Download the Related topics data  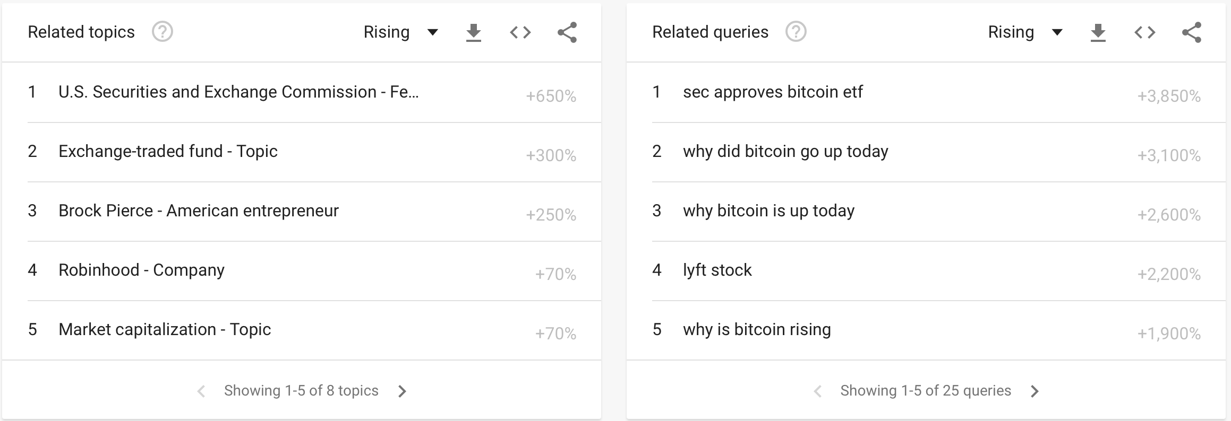[x=473, y=33]
